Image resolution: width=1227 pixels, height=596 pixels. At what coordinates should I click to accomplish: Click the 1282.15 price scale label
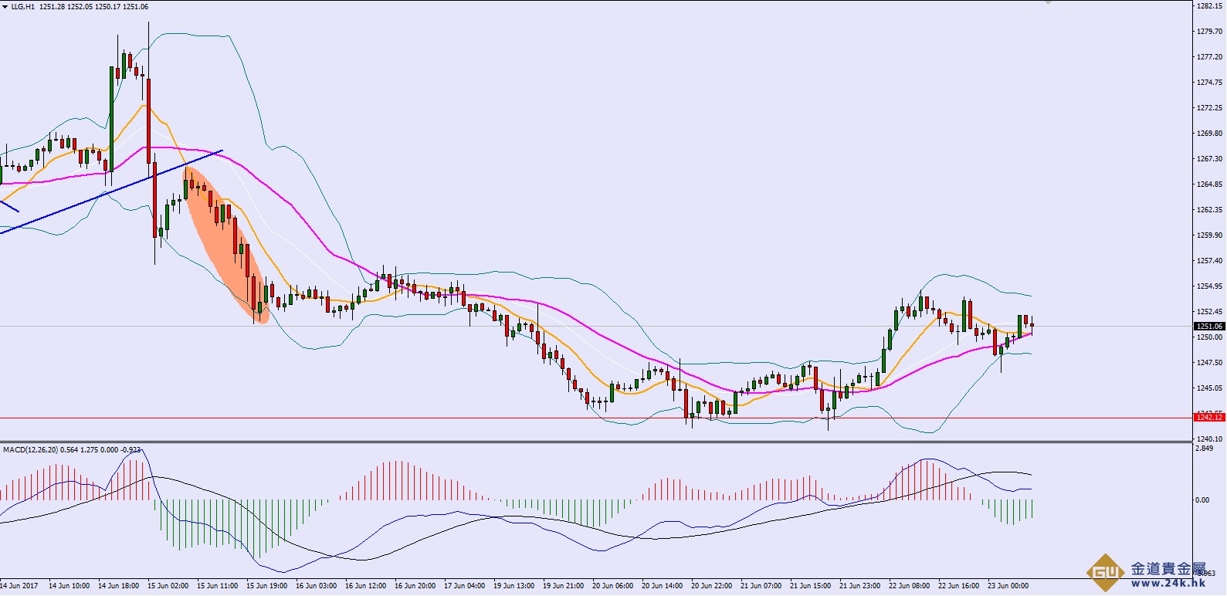click(1209, 6)
